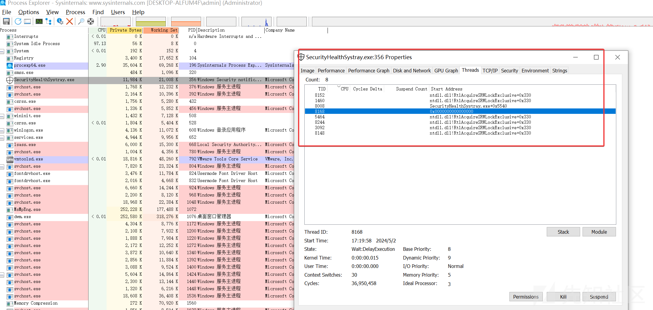Sort main list by PID column header
The image size is (653, 310).
click(188, 30)
